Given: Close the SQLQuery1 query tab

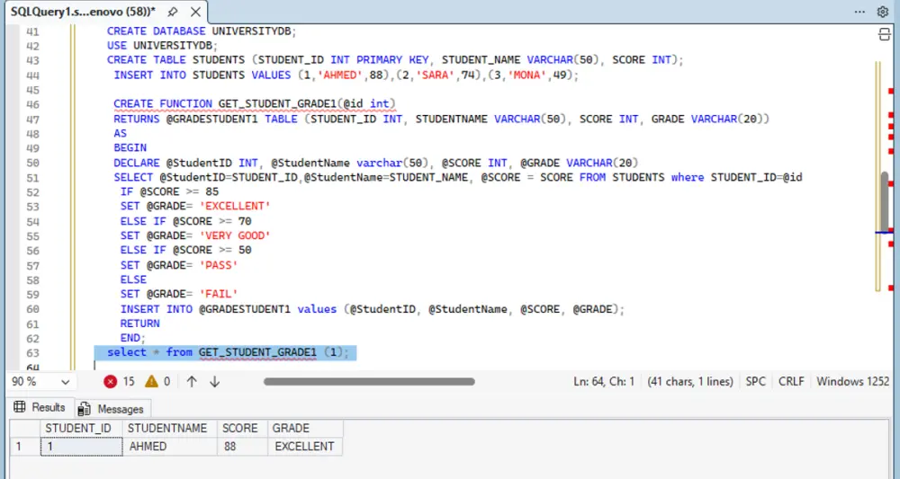Looking at the screenshot, I should [195, 12].
